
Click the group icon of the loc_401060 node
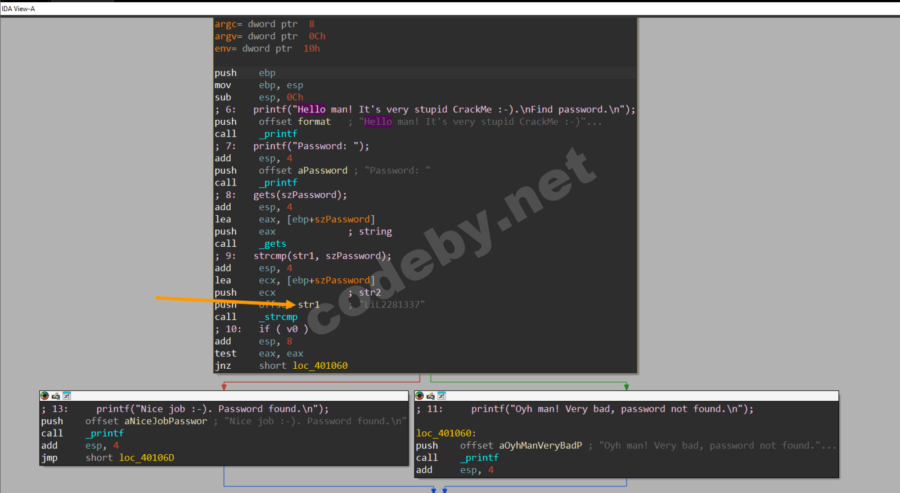pos(442,396)
